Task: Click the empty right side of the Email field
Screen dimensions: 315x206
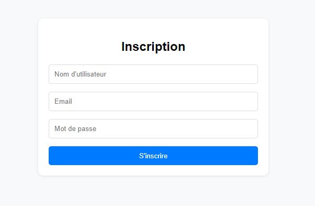Action: click(x=221, y=101)
